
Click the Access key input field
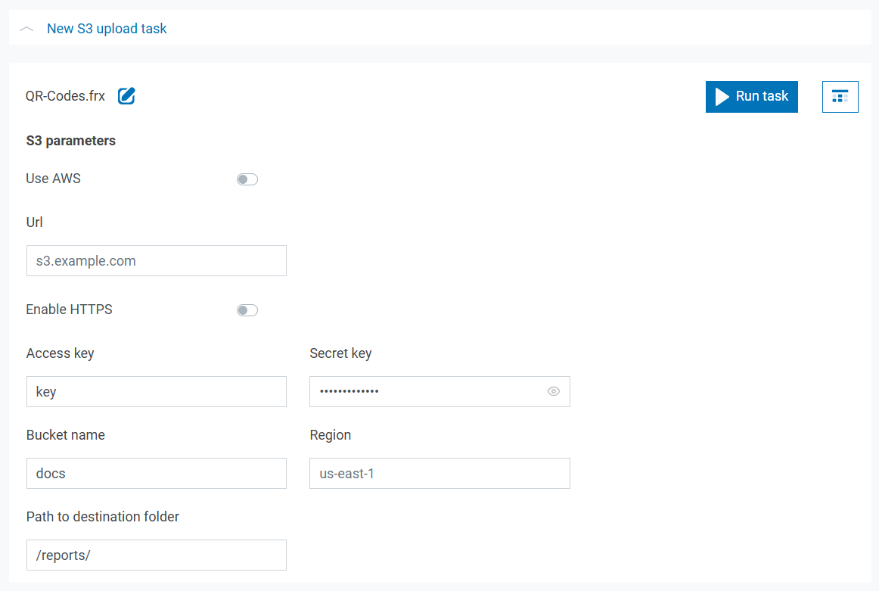click(156, 391)
